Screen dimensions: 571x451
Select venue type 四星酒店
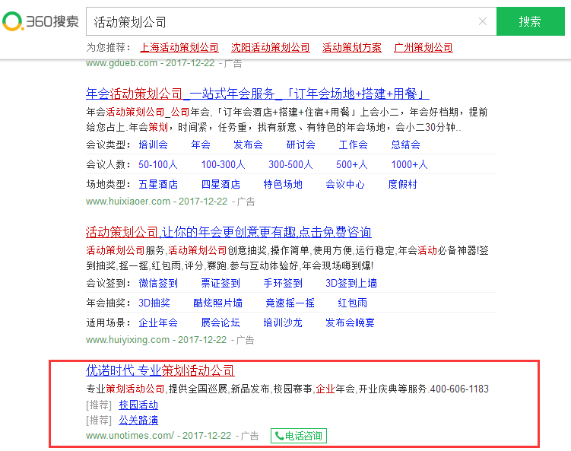click(220, 184)
